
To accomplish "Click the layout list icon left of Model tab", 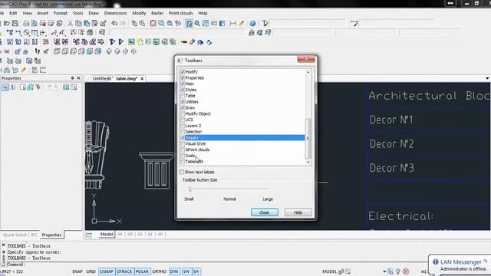I will pyautogui.click(x=89, y=235).
